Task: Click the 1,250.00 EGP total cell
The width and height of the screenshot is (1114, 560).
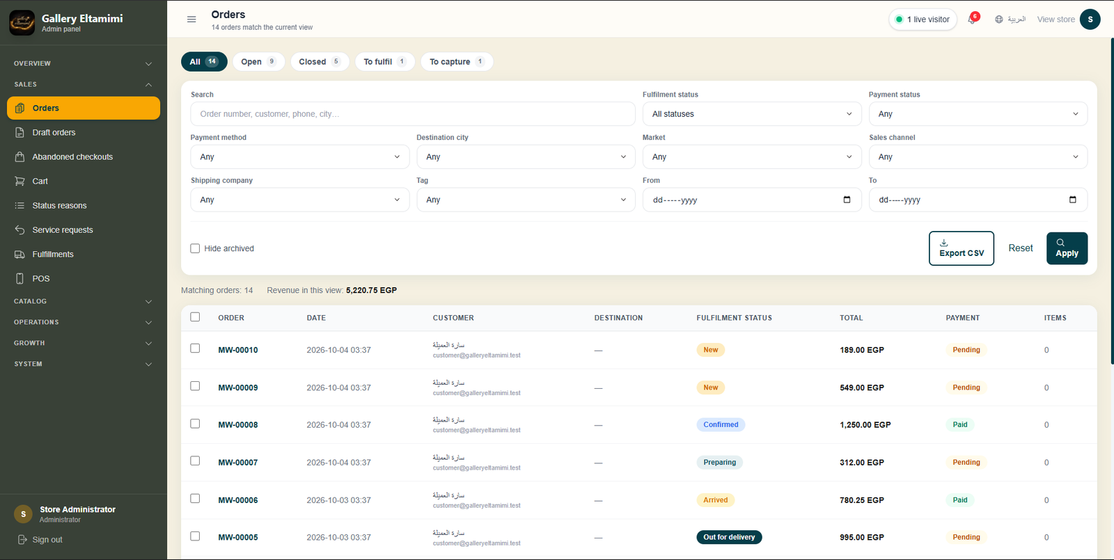Action: [865, 425]
